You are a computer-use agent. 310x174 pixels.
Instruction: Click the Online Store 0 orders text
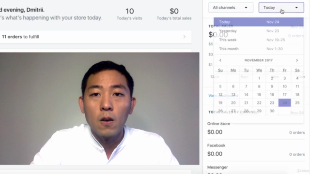[x=297, y=132]
